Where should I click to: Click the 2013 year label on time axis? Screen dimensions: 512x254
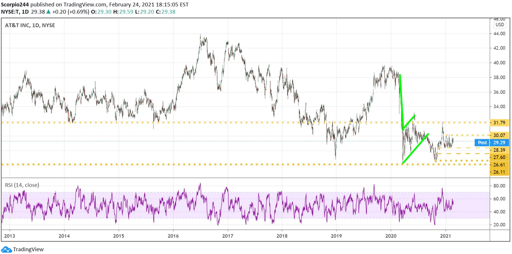click(9, 235)
